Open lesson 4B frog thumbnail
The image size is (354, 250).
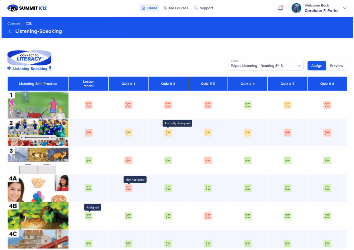(x=38, y=216)
